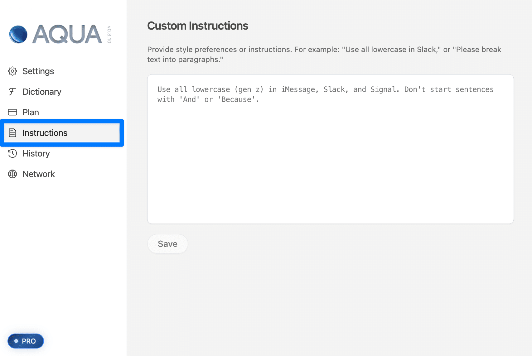Click the globe icon beside Network
The image size is (532, 356).
(x=12, y=174)
